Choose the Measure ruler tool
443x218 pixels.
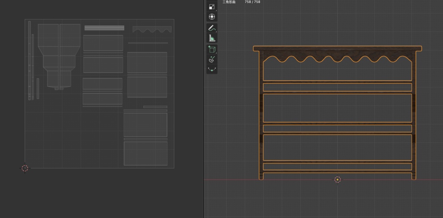[x=212, y=38]
